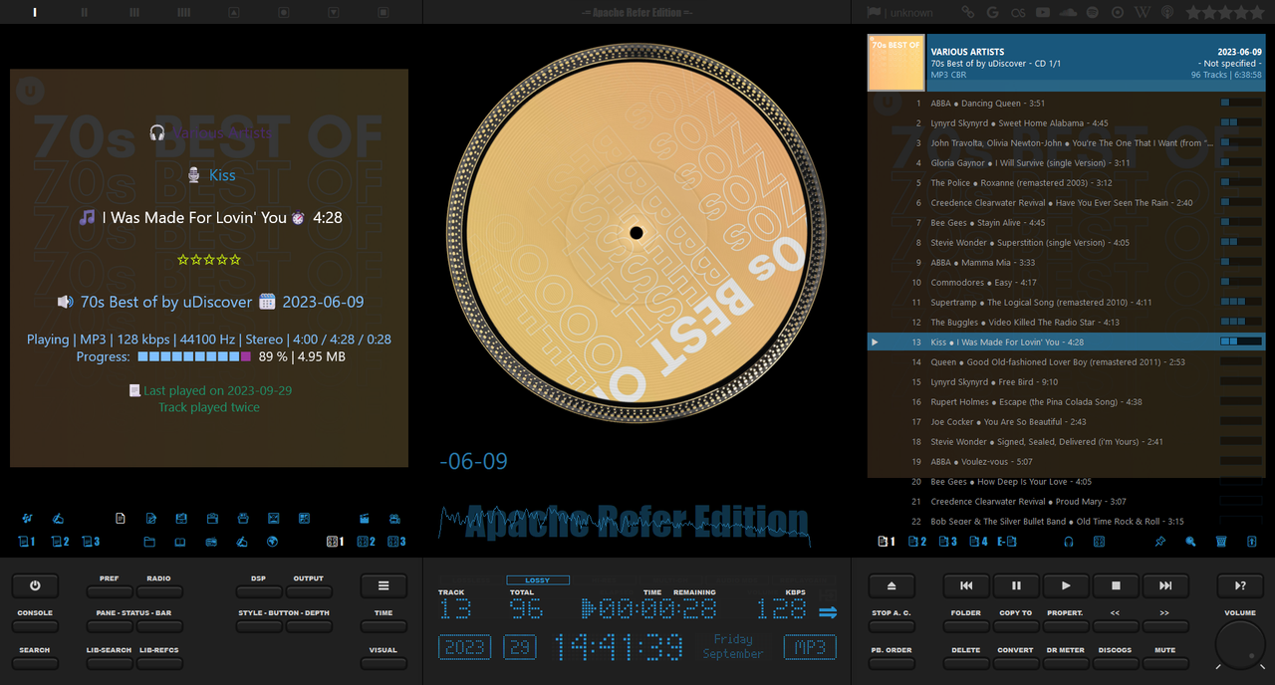Rate track with fifth star in top bar
1275x685 pixels.
[1255, 12]
